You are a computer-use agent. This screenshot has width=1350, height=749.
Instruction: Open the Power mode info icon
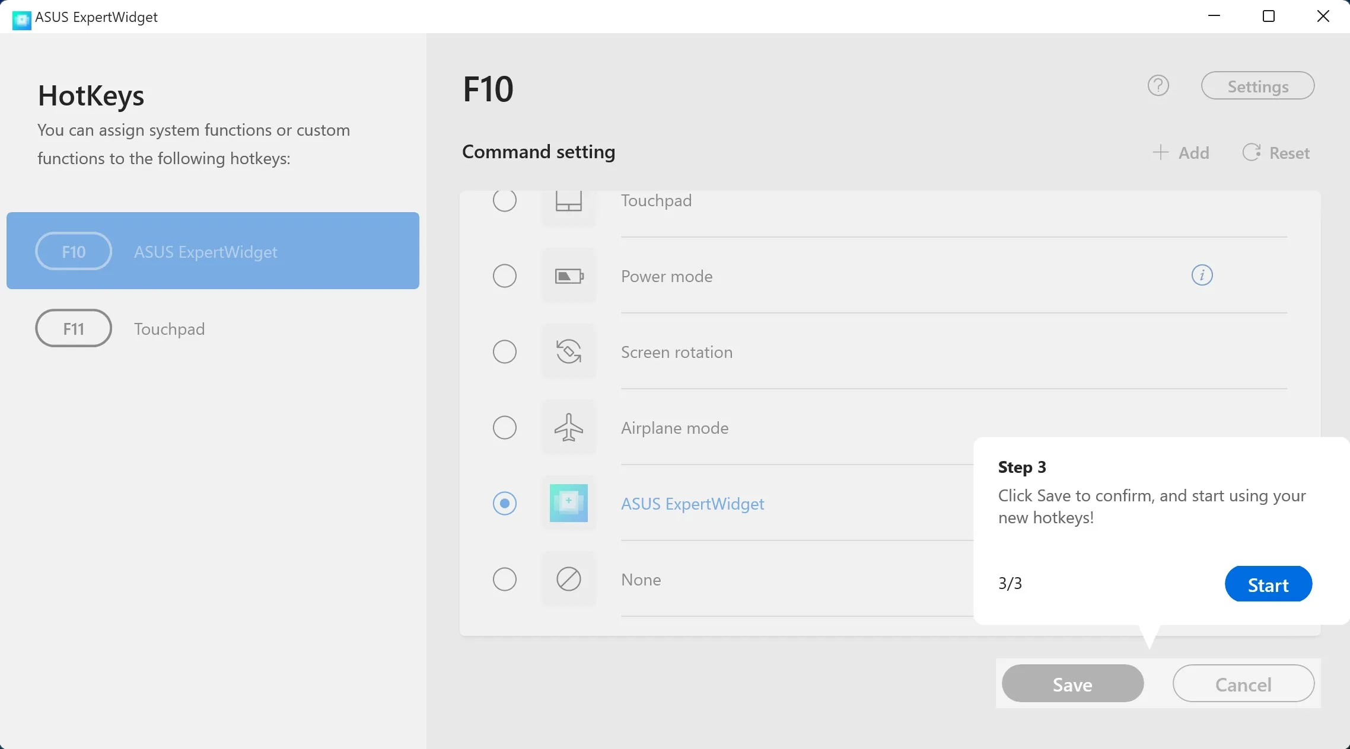point(1202,275)
